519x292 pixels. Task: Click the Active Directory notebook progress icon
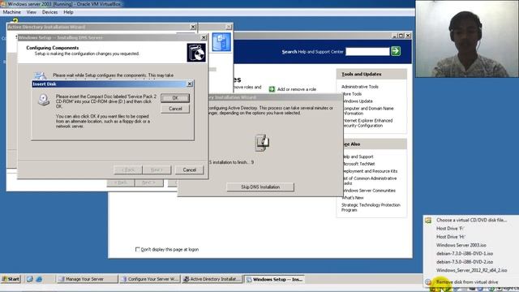262,143
